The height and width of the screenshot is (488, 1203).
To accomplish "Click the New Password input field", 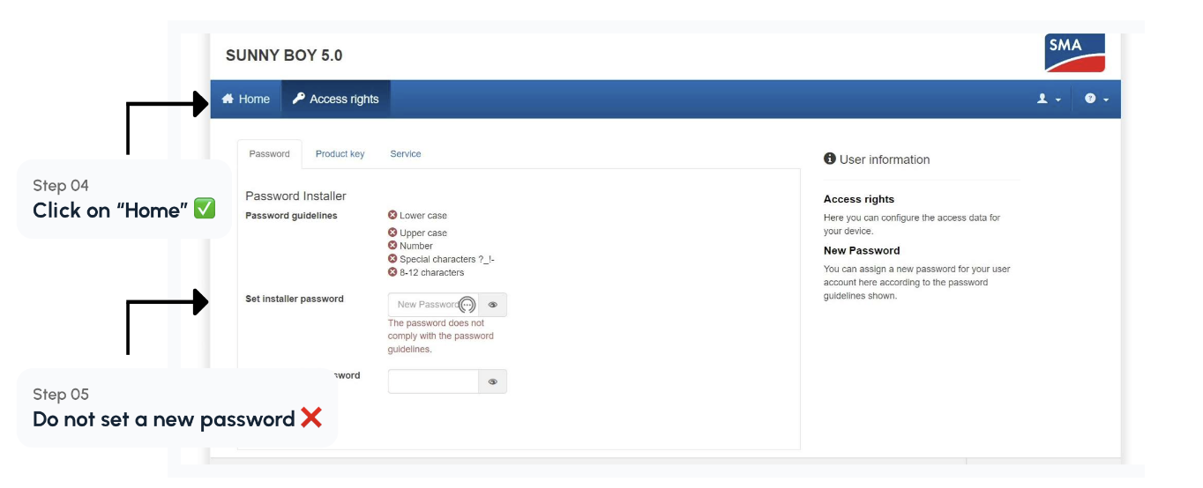I will click(x=433, y=305).
